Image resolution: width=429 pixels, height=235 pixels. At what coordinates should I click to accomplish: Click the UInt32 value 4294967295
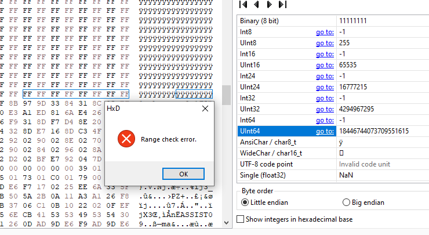coord(356,109)
